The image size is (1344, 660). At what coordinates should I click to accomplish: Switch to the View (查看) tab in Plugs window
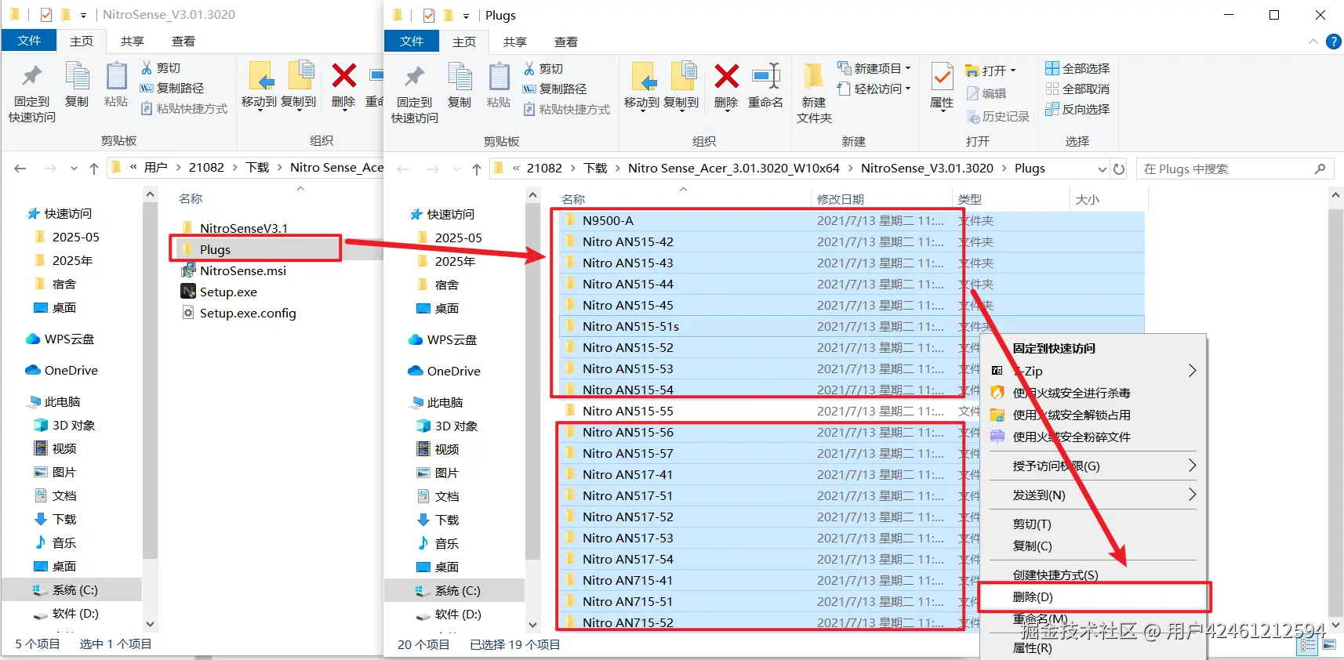click(566, 42)
